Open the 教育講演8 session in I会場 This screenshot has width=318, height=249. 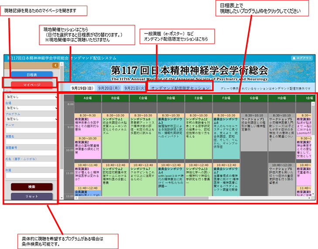304,175
